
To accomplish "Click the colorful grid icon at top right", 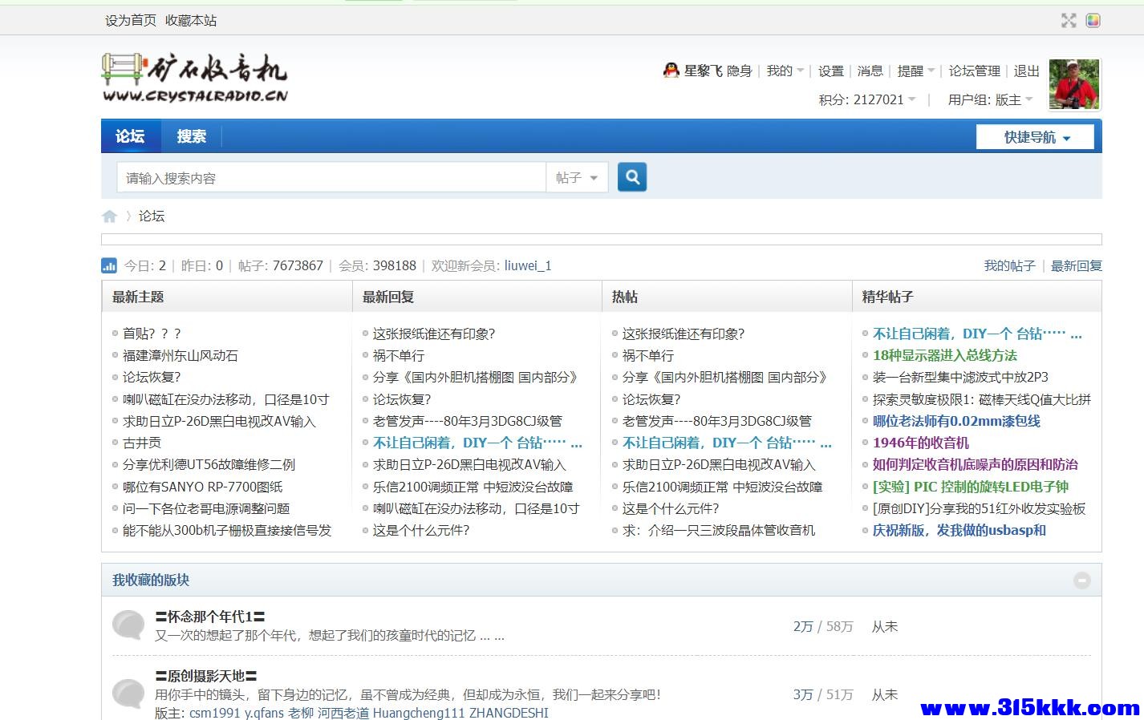I will (x=1093, y=21).
